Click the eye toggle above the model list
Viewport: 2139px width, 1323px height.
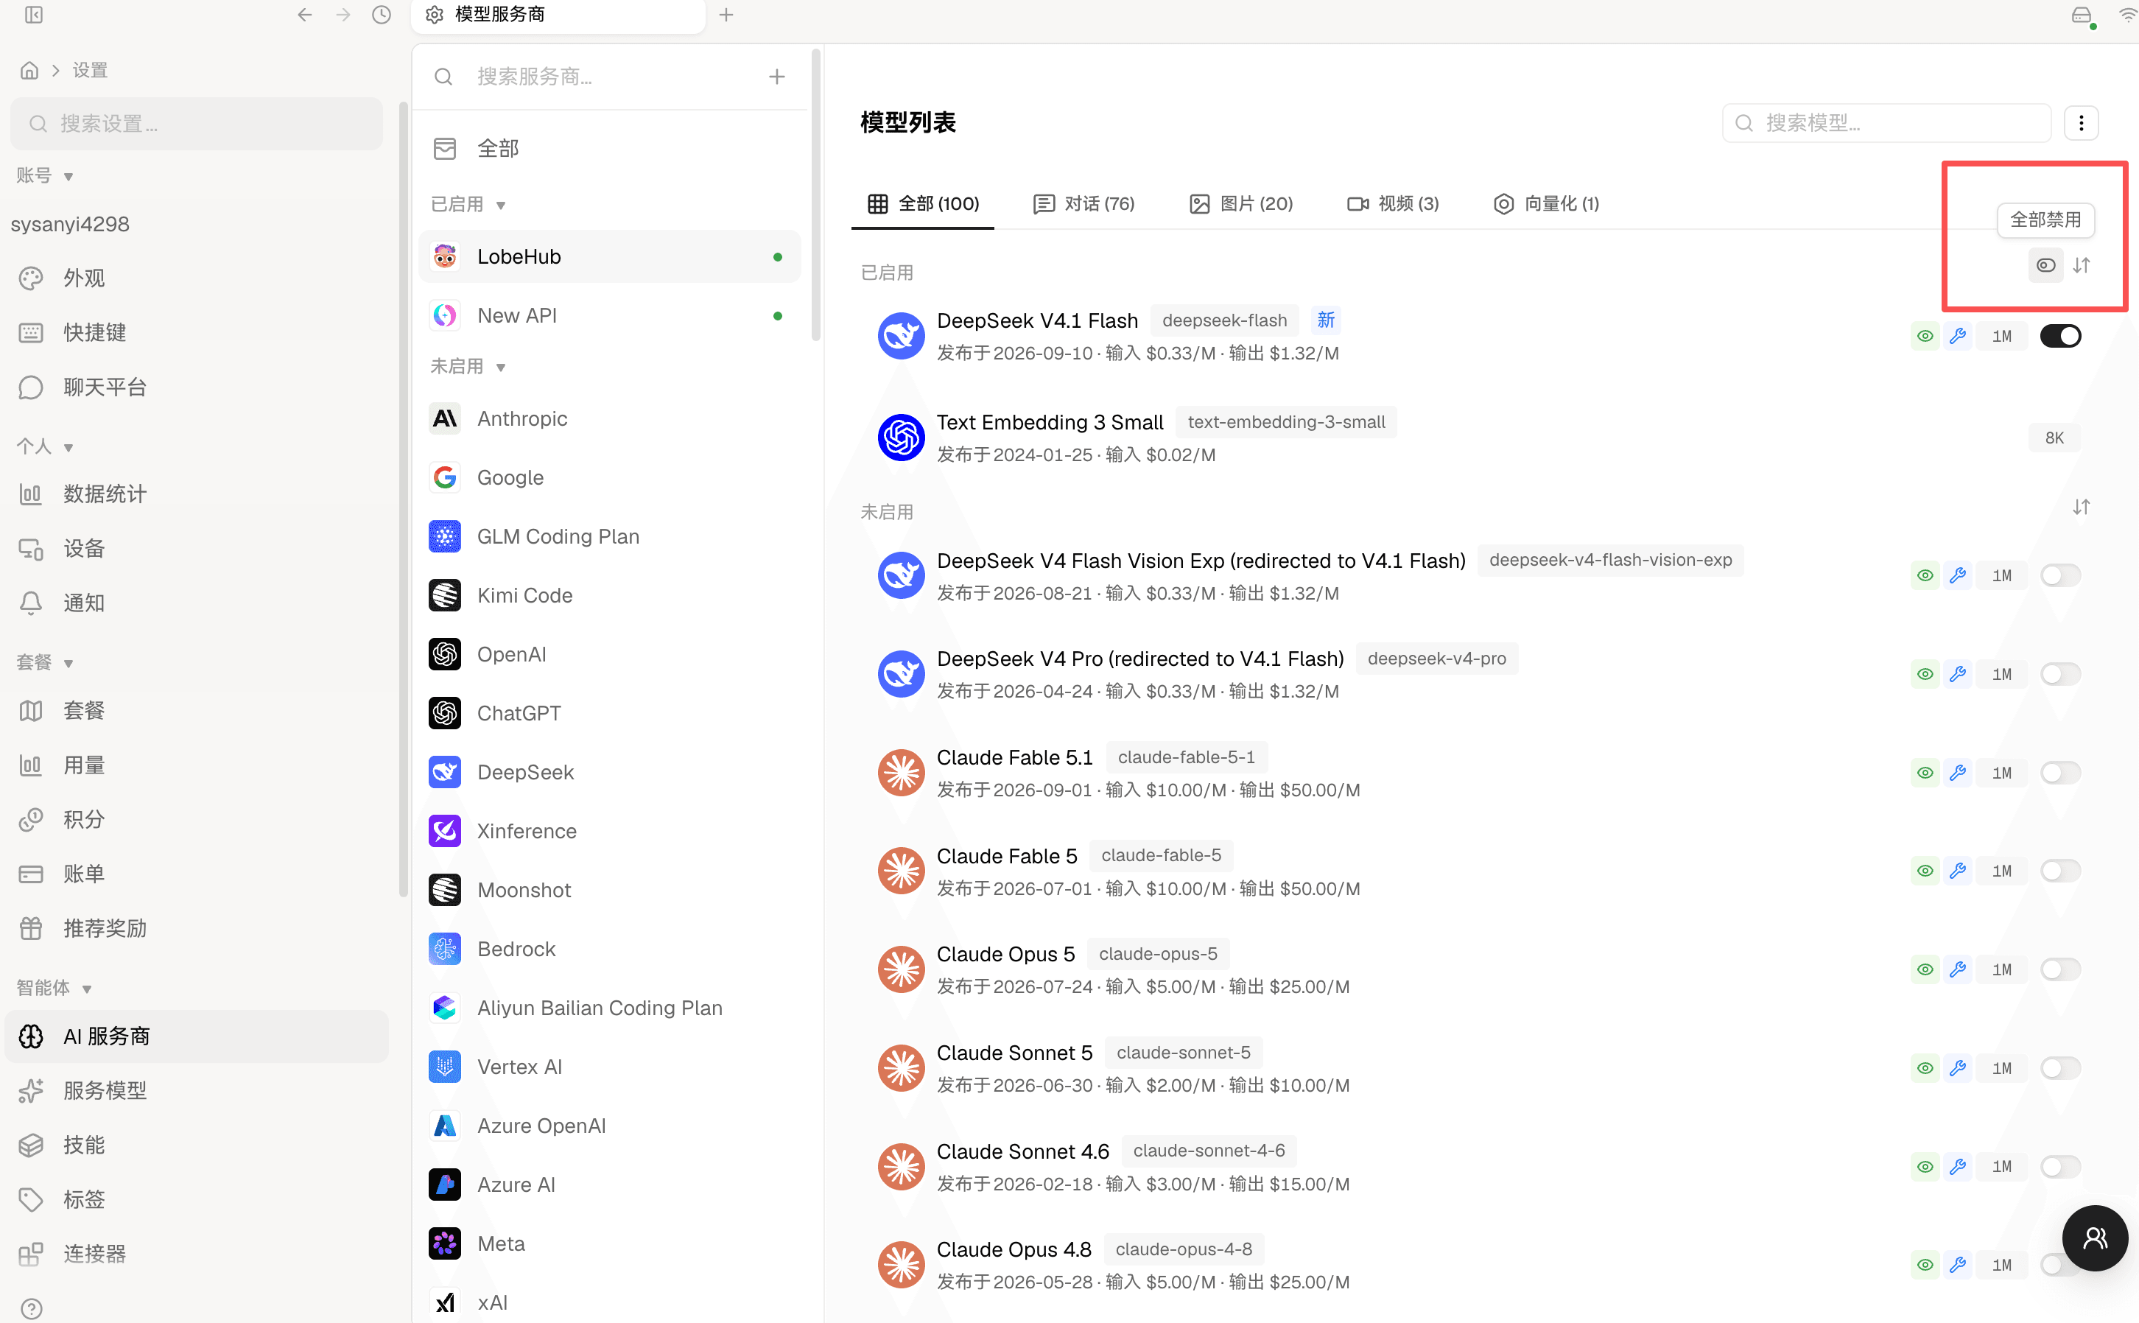tap(2045, 265)
